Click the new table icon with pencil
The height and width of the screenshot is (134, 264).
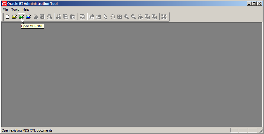(x=92, y=17)
